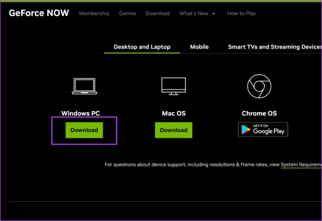The image size is (322, 221).
Task: Click the Chrome OS heading text
Action: (259, 114)
